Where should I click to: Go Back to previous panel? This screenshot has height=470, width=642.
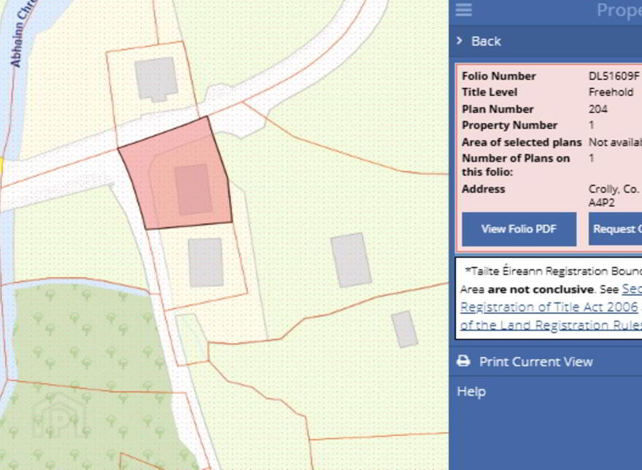tap(486, 41)
